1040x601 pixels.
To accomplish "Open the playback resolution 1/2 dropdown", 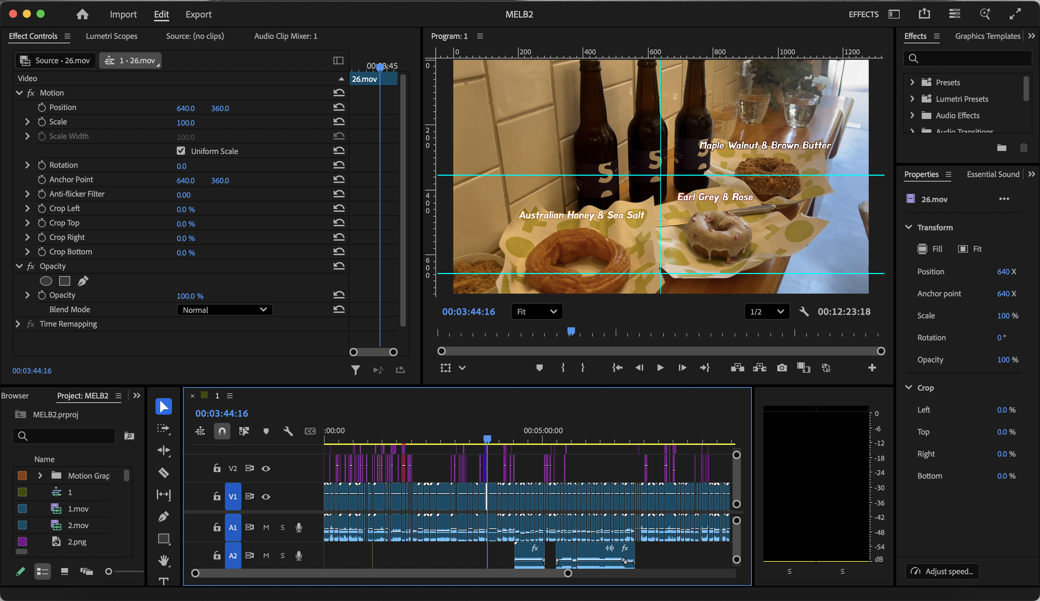I will pos(766,312).
